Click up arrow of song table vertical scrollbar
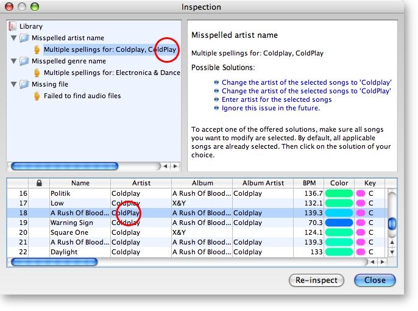Viewport: 418px width, 311px height. 392,242
